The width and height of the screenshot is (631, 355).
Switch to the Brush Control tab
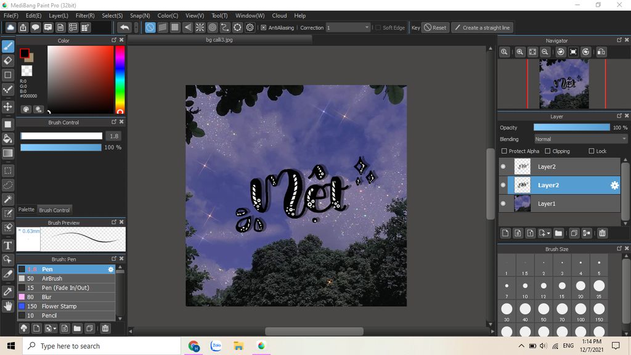(x=54, y=210)
